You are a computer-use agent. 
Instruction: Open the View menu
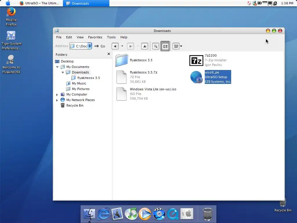[x=80, y=37]
